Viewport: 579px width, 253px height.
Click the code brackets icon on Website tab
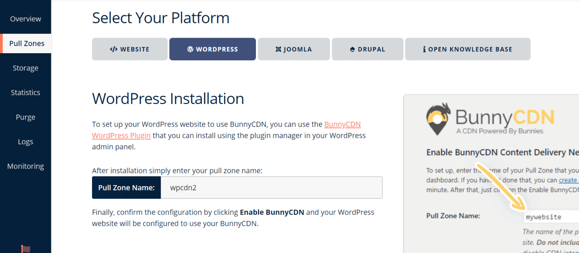114,49
